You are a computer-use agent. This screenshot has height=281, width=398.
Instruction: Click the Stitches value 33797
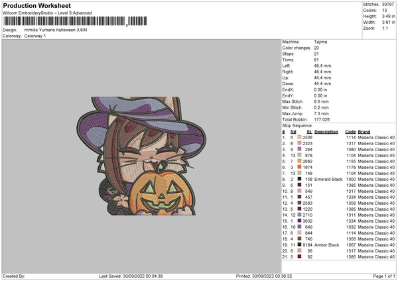(388, 5)
